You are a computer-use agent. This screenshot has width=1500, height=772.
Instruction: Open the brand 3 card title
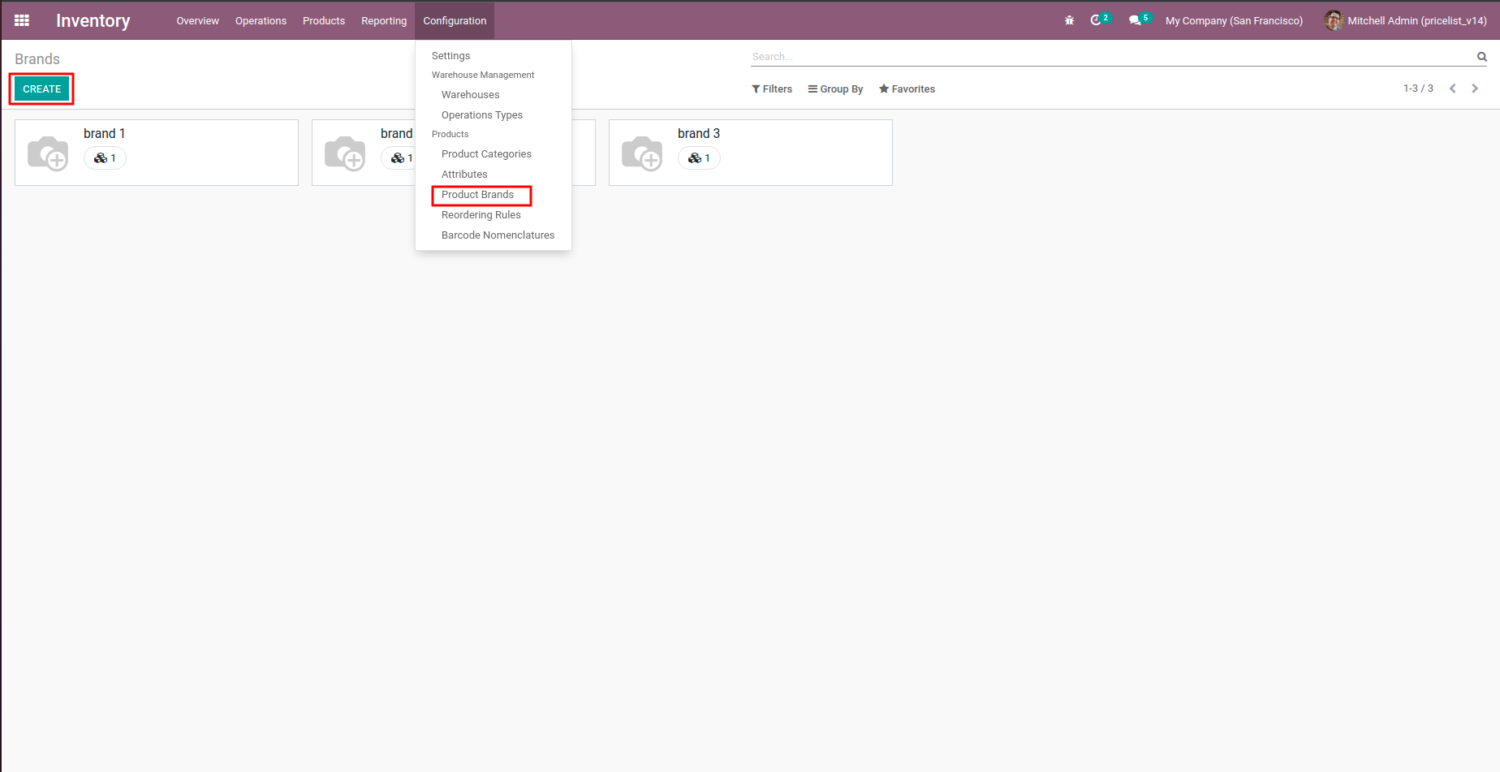[699, 134]
